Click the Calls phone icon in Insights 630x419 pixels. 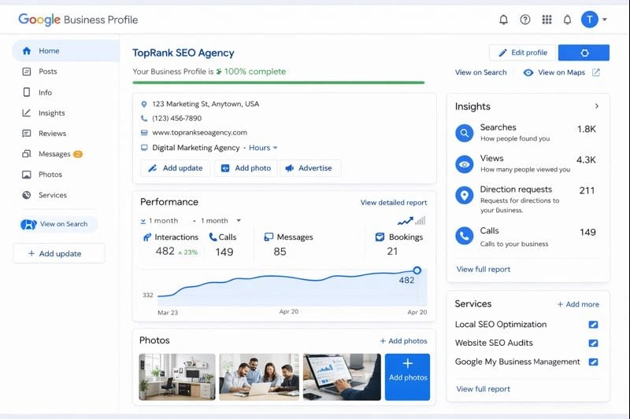coord(464,236)
